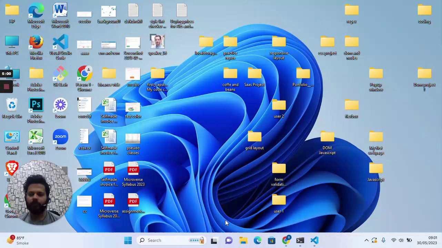Open the Microsoft Store taskbar icon

(x=272, y=240)
